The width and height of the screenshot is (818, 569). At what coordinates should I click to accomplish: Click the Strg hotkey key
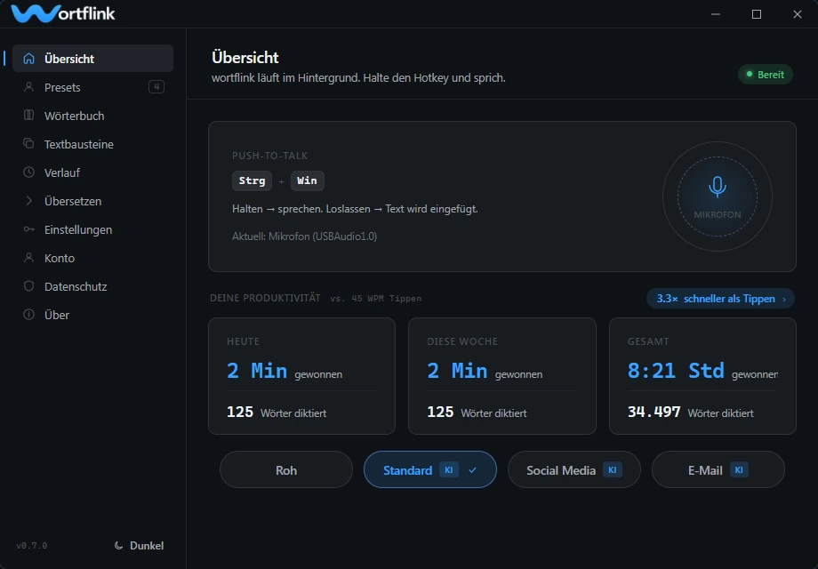click(252, 180)
